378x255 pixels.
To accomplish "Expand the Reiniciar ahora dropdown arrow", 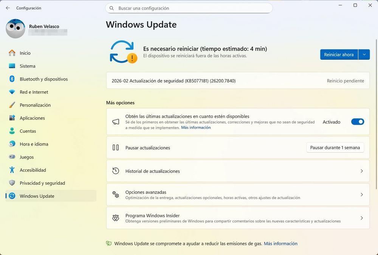I will [364, 54].
